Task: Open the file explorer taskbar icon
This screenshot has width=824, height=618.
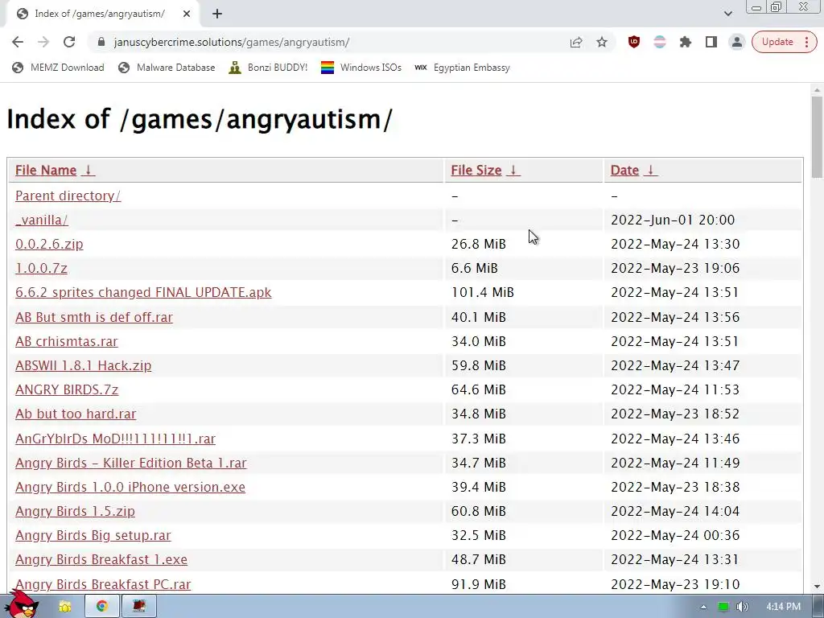Action: pyautogui.click(x=65, y=607)
